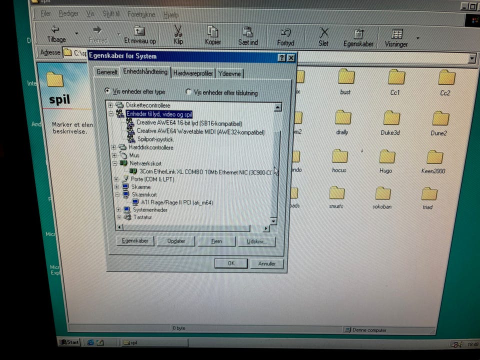This screenshot has width=480, height=360.
Task: Expand the Systemenheder tree node
Action: click(x=118, y=209)
